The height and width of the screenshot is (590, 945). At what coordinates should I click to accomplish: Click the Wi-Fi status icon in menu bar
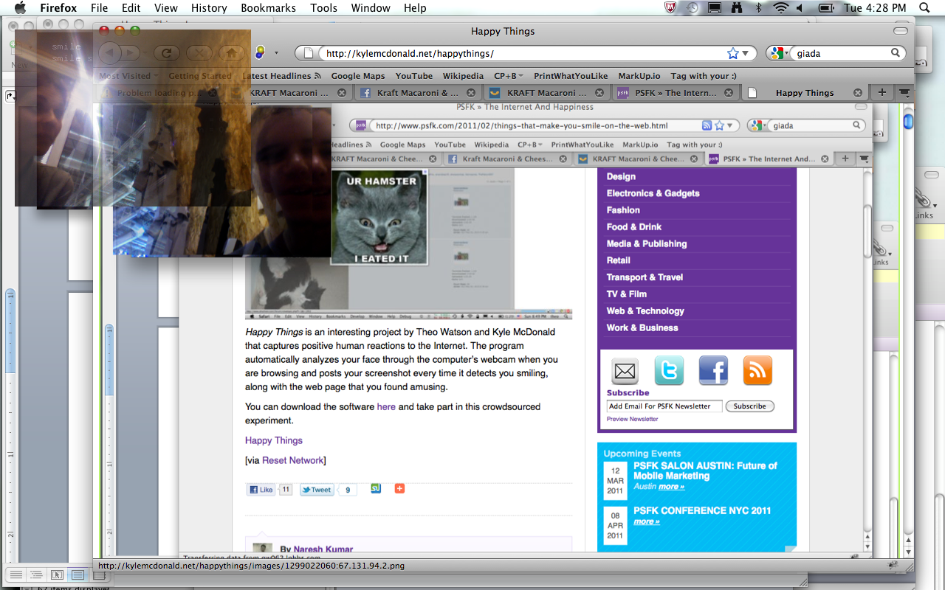tap(780, 8)
